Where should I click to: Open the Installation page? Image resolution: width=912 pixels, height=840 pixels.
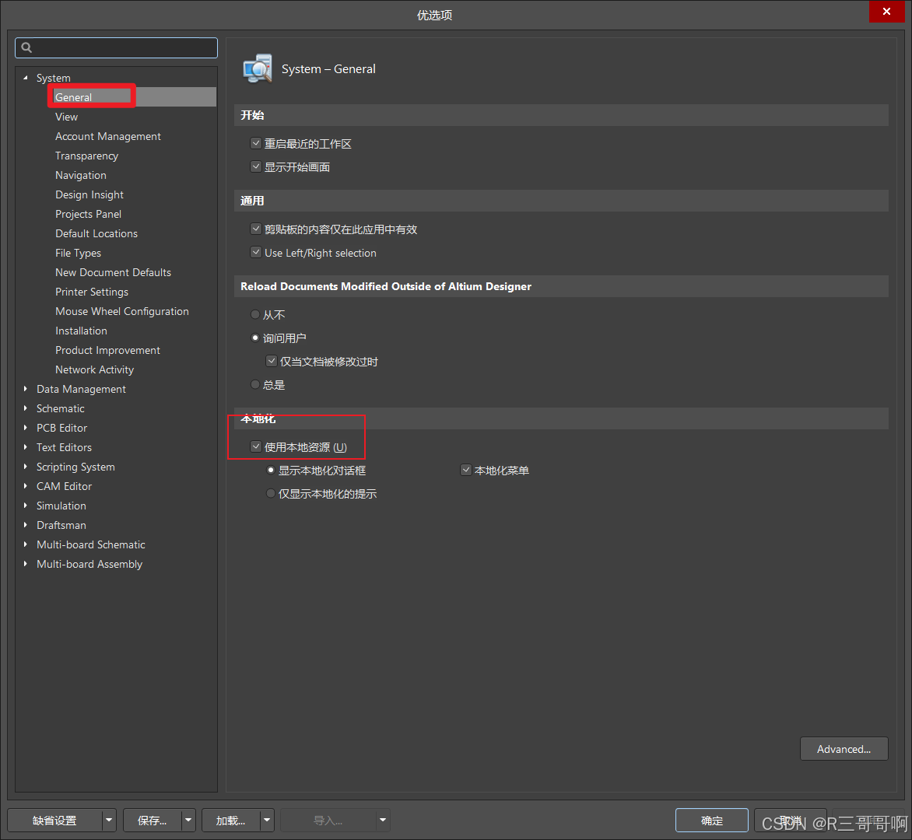point(81,331)
